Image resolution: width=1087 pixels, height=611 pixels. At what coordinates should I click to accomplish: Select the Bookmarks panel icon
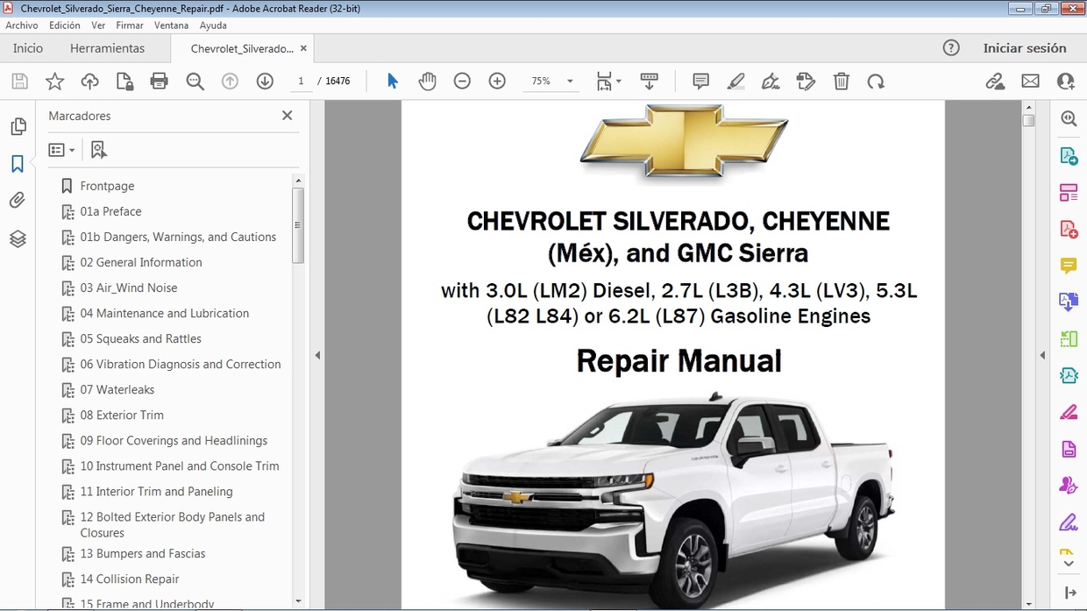coord(18,162)
